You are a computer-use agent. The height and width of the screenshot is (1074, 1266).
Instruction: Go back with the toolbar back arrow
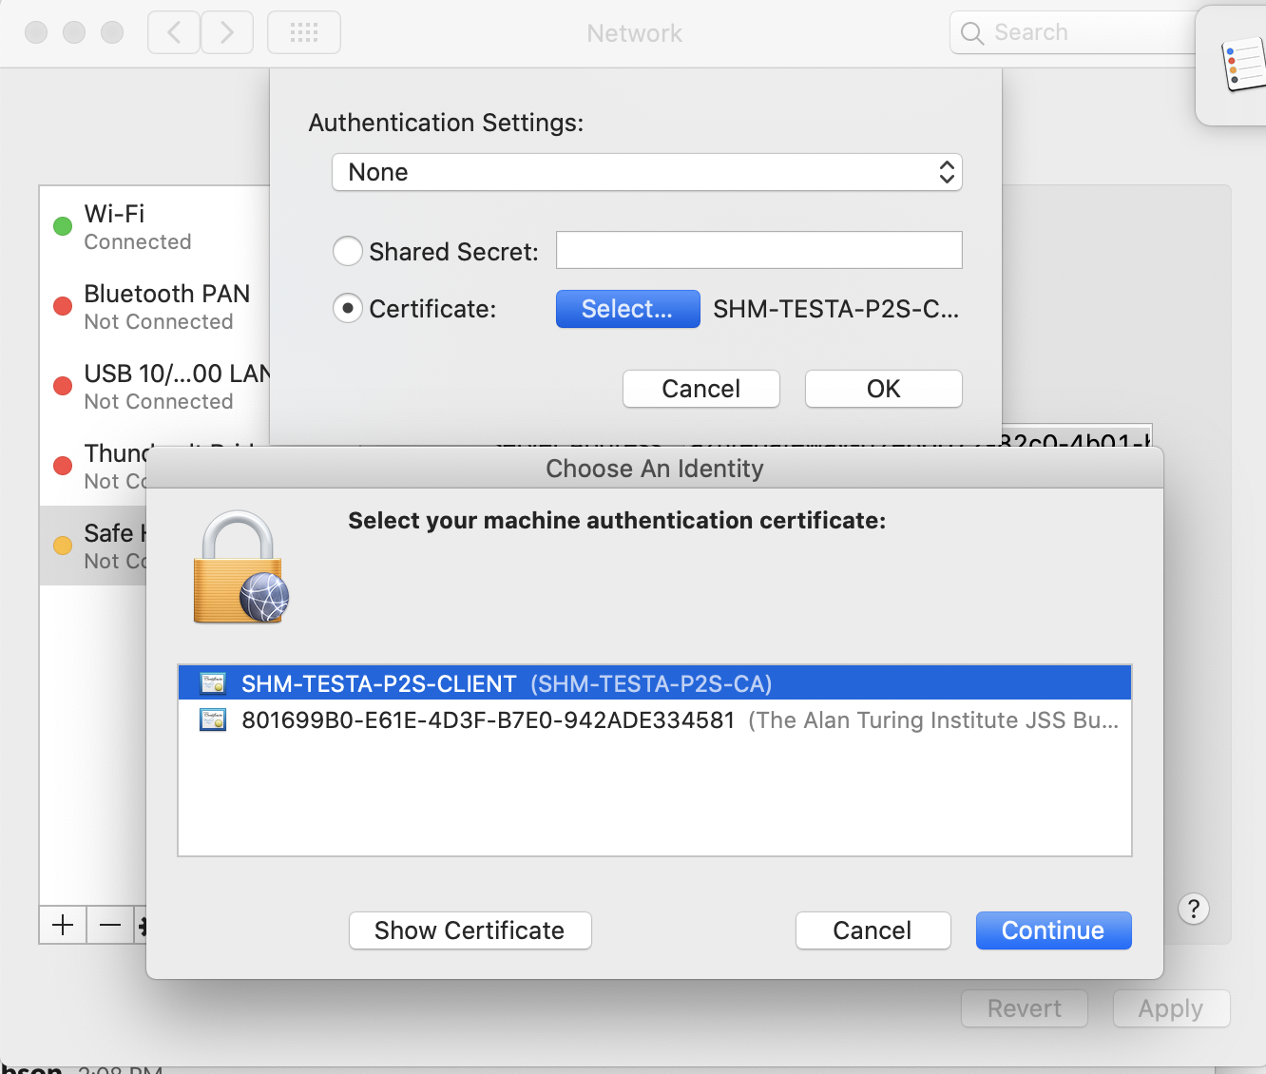coord(174,33)
